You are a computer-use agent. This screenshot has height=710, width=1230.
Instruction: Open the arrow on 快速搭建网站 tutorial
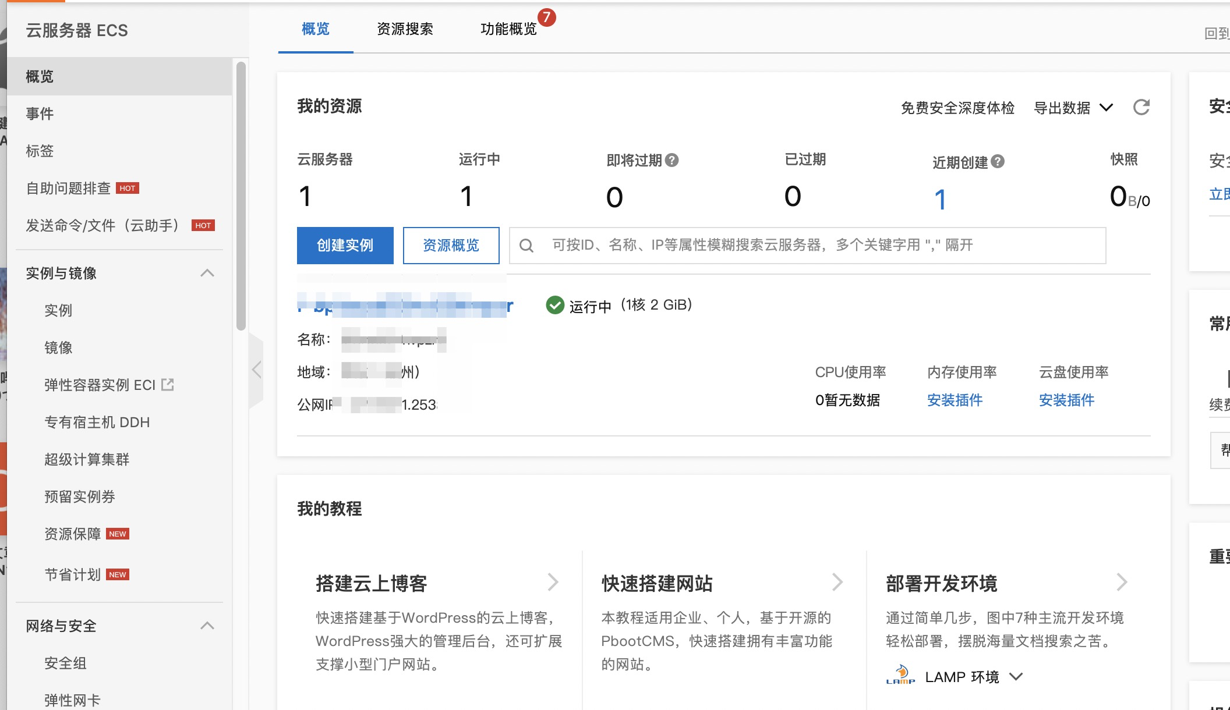coord(837,582)
